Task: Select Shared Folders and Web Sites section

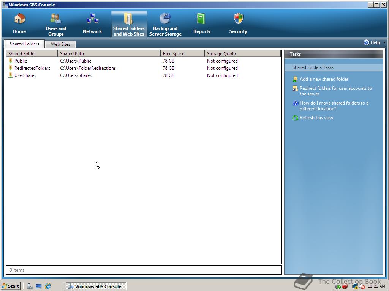Action: (129, 24)
